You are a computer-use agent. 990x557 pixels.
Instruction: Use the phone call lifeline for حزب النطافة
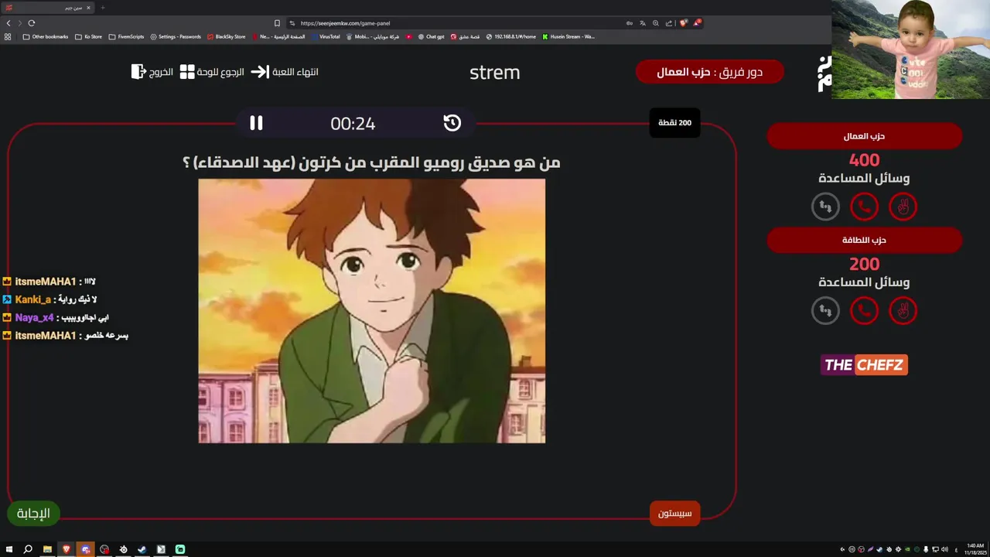point(864,311)
